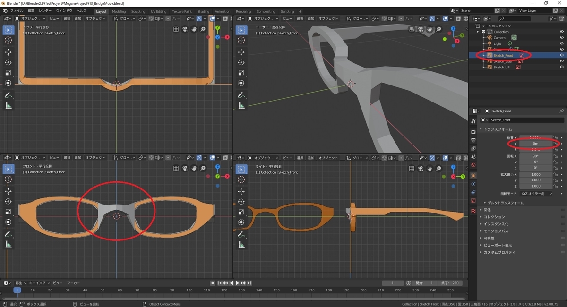
Task: Collapse the Collection tree in outliner
Action: pos(479,32)
